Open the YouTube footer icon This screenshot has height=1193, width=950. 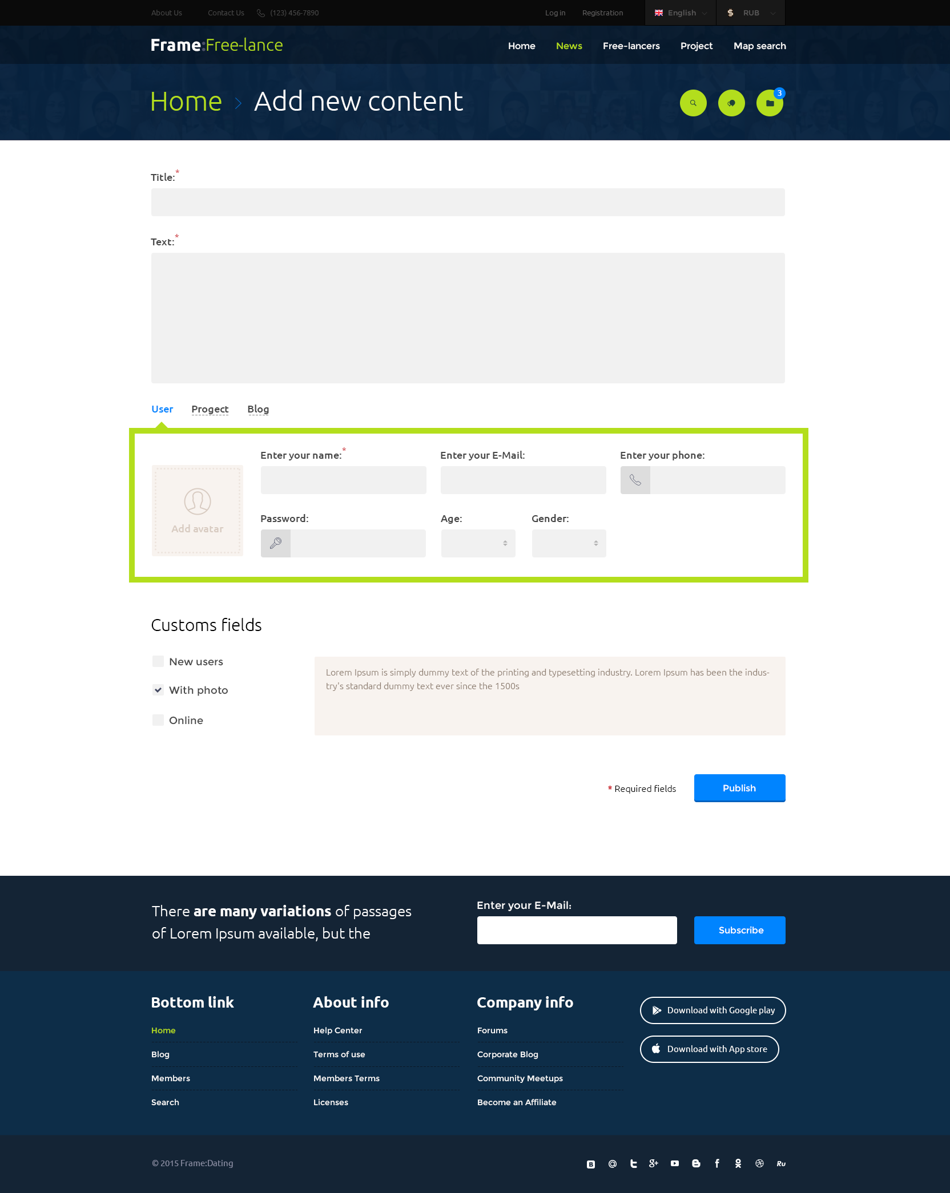[x=675, y=1163]
